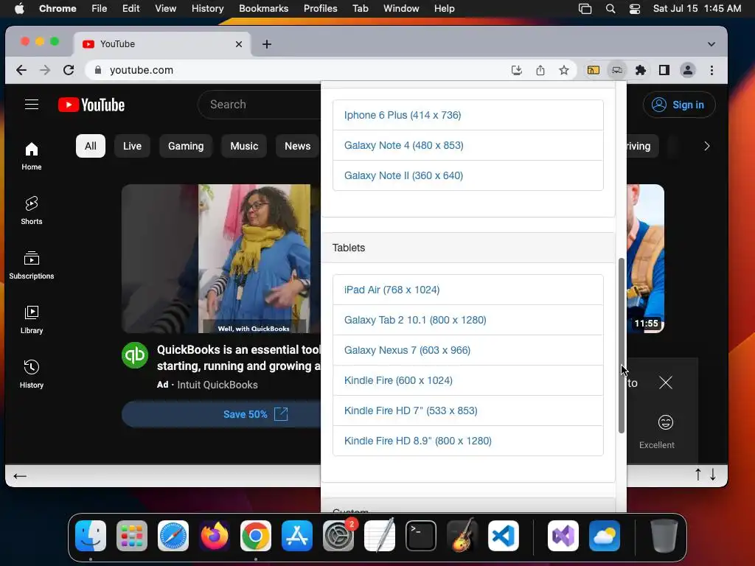Open Subscriptions in the sidebar

[x=31, y=265]
